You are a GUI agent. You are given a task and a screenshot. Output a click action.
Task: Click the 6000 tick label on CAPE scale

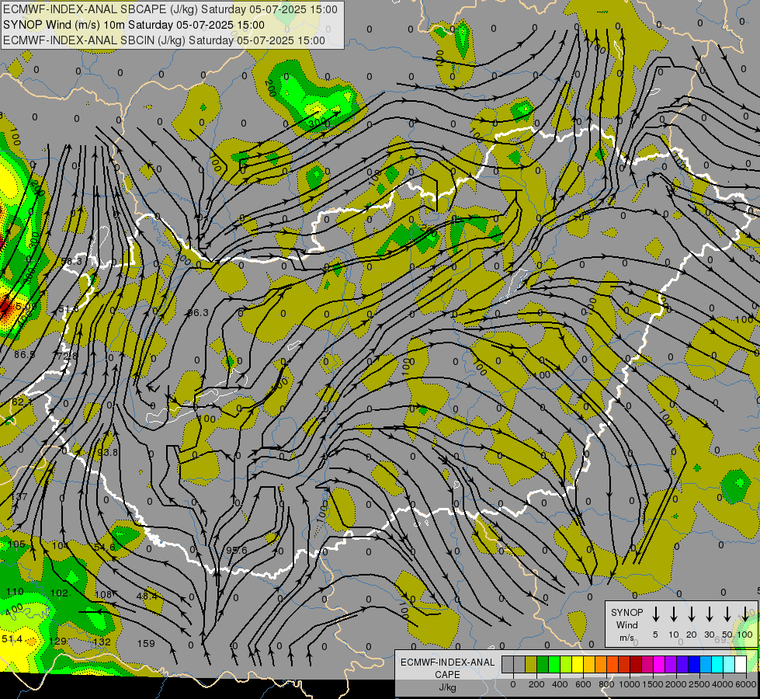[746, 684]
